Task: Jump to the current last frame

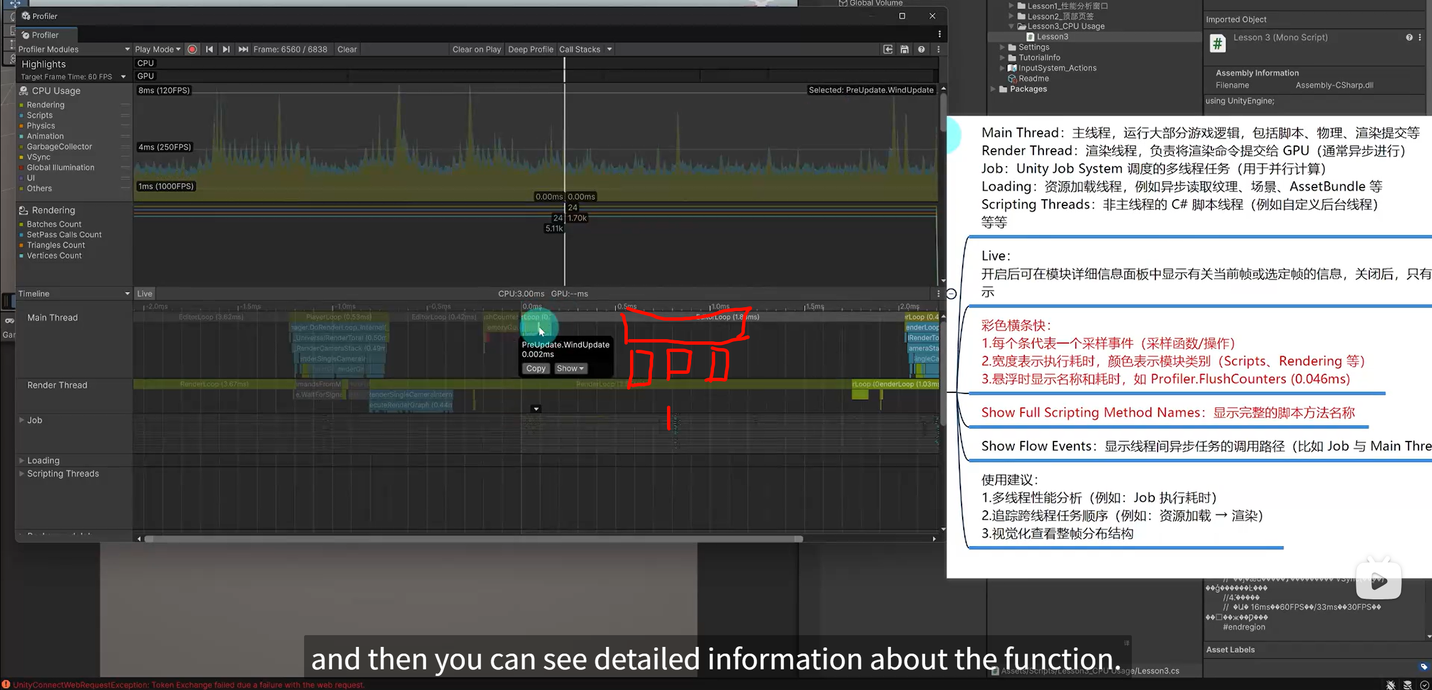Action: [x=243, y=49]
